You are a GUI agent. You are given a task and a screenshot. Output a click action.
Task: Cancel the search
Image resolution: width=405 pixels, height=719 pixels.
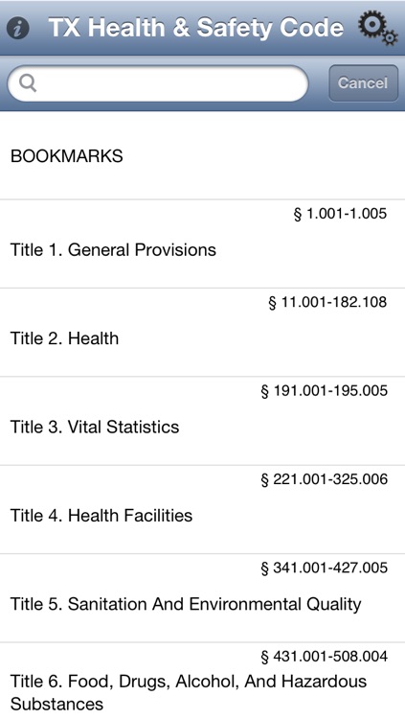click(363, 83)
